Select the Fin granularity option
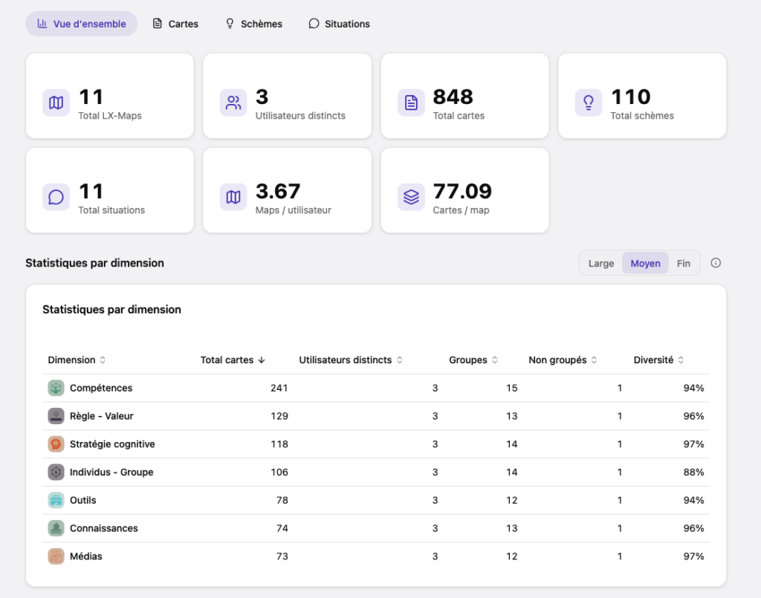The width and height of the screenshot is (761, 598). pyautogui.click(x=684, y=264)
